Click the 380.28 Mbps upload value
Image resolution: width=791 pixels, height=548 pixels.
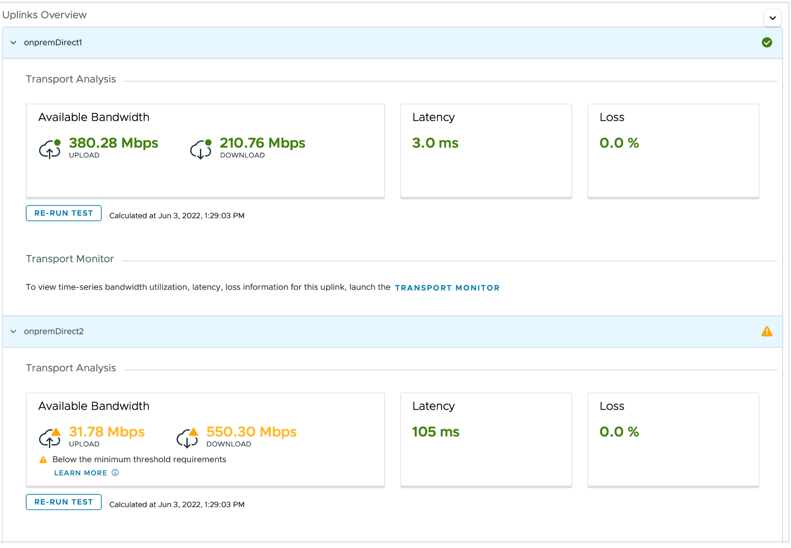[113, 143]
